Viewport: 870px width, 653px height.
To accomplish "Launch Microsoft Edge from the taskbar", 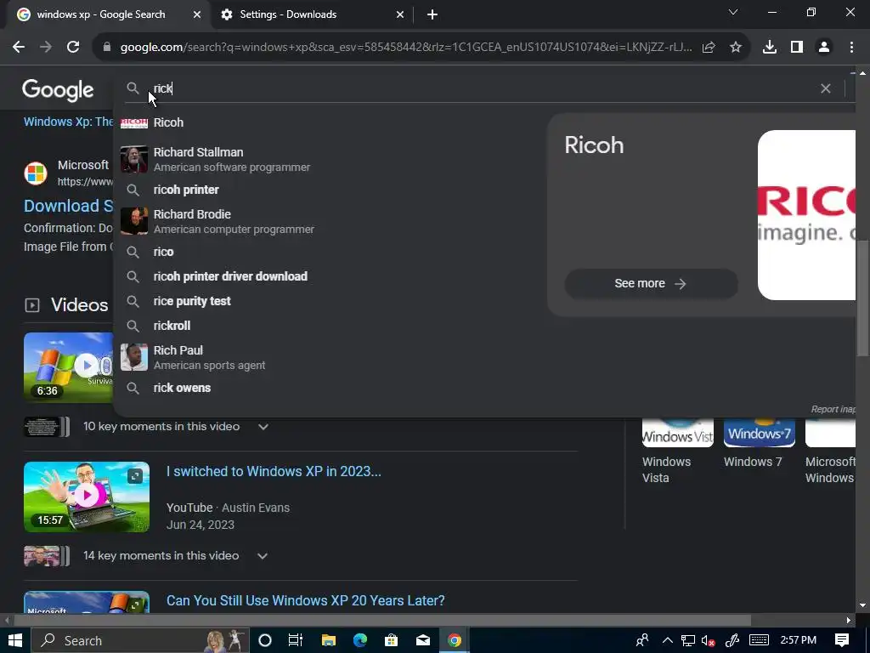I will [360, 640].
